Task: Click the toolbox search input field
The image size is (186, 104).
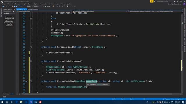Action: [x=8, y=11]
